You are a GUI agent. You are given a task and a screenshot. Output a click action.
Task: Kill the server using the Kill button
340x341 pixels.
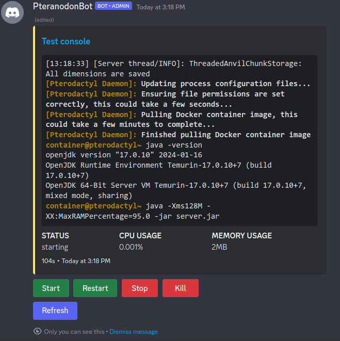[181, 288]
